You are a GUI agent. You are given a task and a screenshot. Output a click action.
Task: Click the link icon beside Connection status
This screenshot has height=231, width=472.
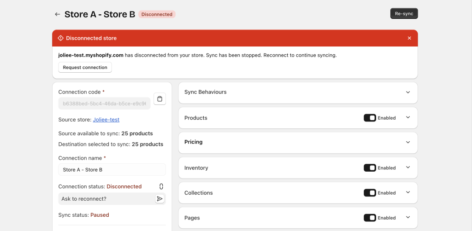coord(161,186)
